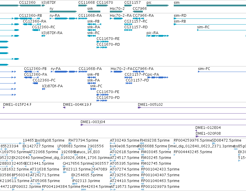Click protein CG12360-PB

coord(31,72)
